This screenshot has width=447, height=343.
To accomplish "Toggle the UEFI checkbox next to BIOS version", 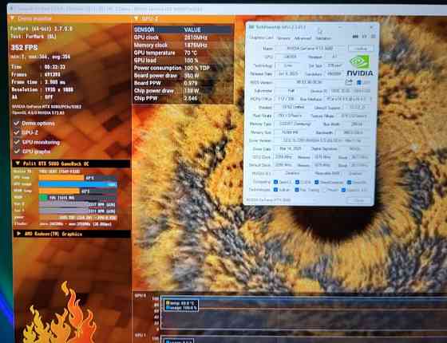I will (359, 82).
